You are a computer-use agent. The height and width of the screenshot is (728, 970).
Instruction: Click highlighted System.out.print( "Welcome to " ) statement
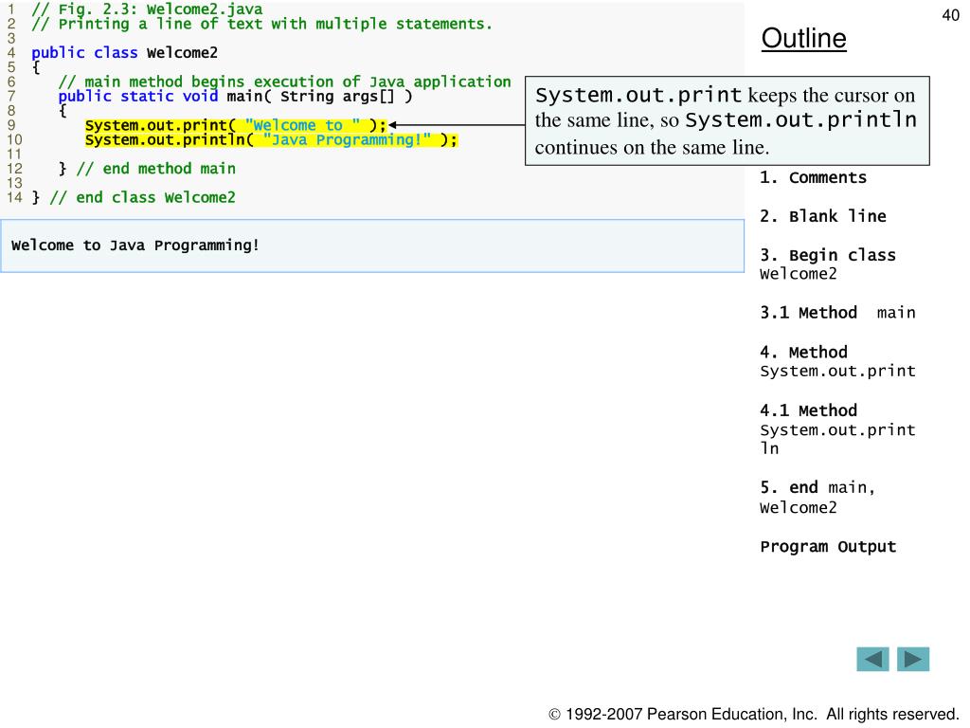pos(236,126)
